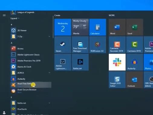The image size is (153, 115).
Task: Launch Avast Secure Browser
Action: [x=31, y=91]
